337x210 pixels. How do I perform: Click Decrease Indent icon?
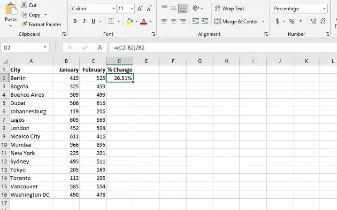196,21
